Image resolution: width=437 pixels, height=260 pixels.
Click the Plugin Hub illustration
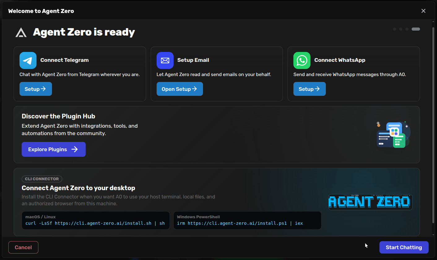click(393, 135)
